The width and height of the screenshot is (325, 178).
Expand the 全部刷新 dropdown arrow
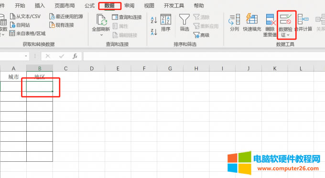101,35
